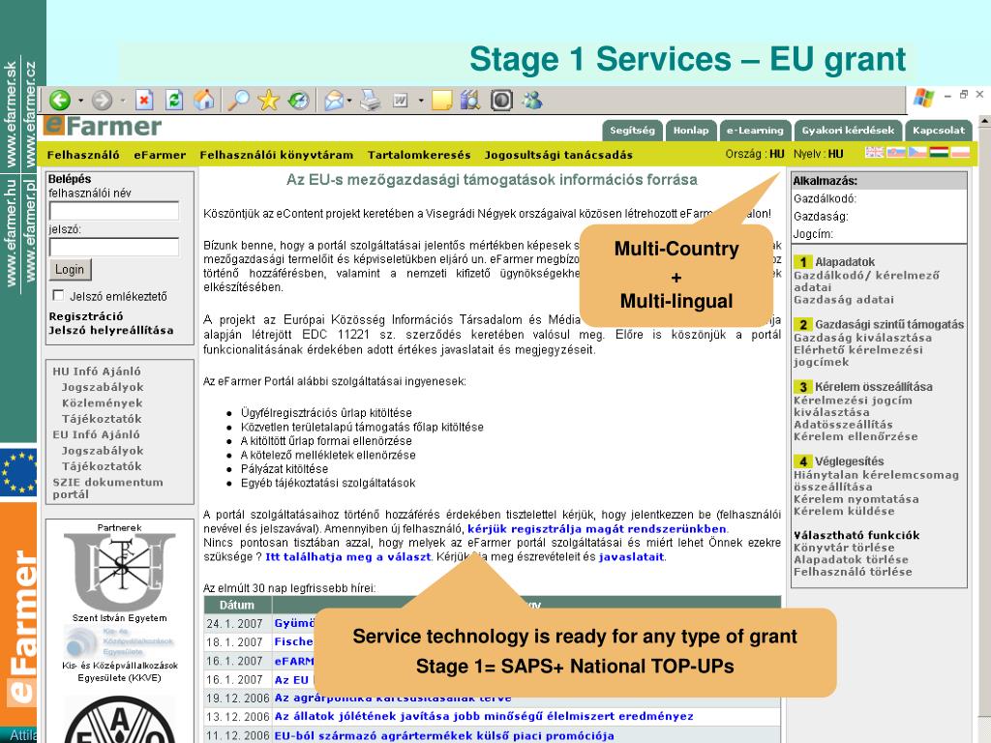
Task: Open the Kérelem nyomtatása link
Action: point(856,499)
